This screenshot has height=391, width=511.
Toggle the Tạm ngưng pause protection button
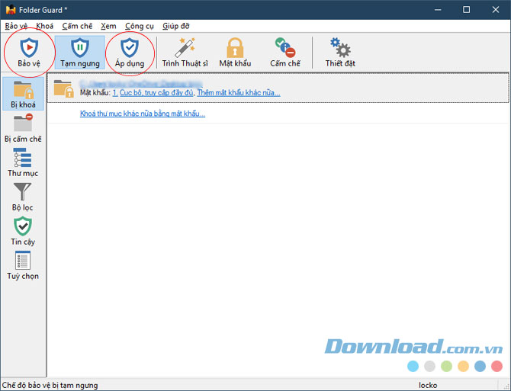pyautogui.click(x=80, y=51)
